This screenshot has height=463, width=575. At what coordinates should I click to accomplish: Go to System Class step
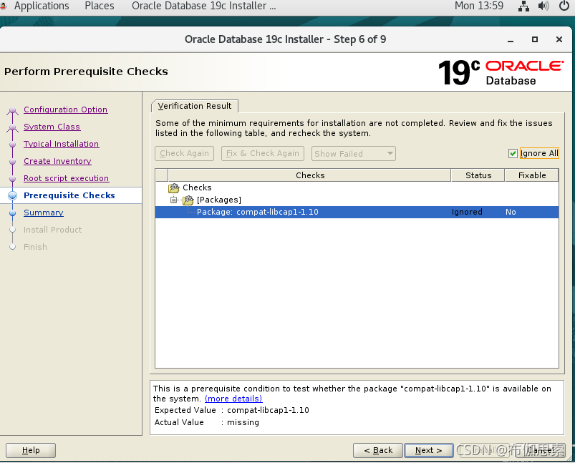coord(52,127)
